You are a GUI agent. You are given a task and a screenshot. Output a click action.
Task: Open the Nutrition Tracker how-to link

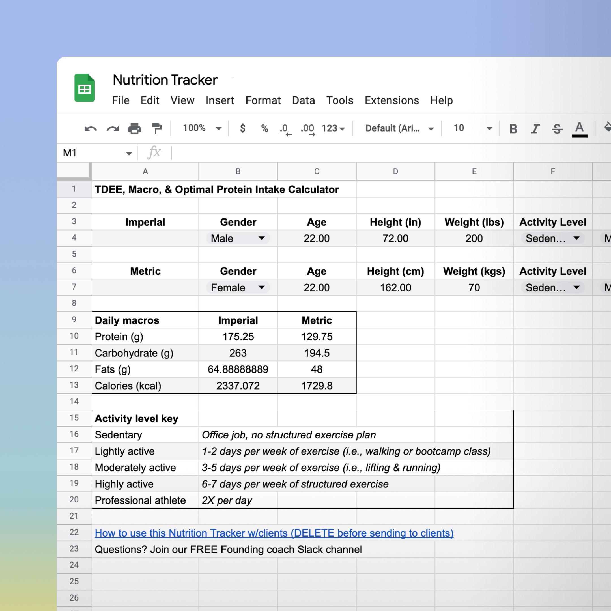(x=274, y=533)
